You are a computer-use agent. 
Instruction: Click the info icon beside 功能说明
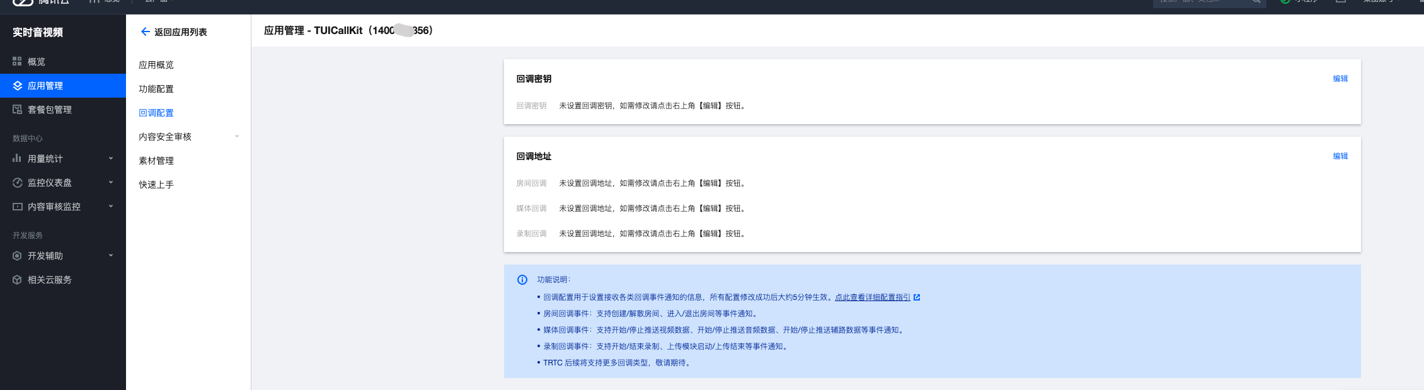[522, 280]
